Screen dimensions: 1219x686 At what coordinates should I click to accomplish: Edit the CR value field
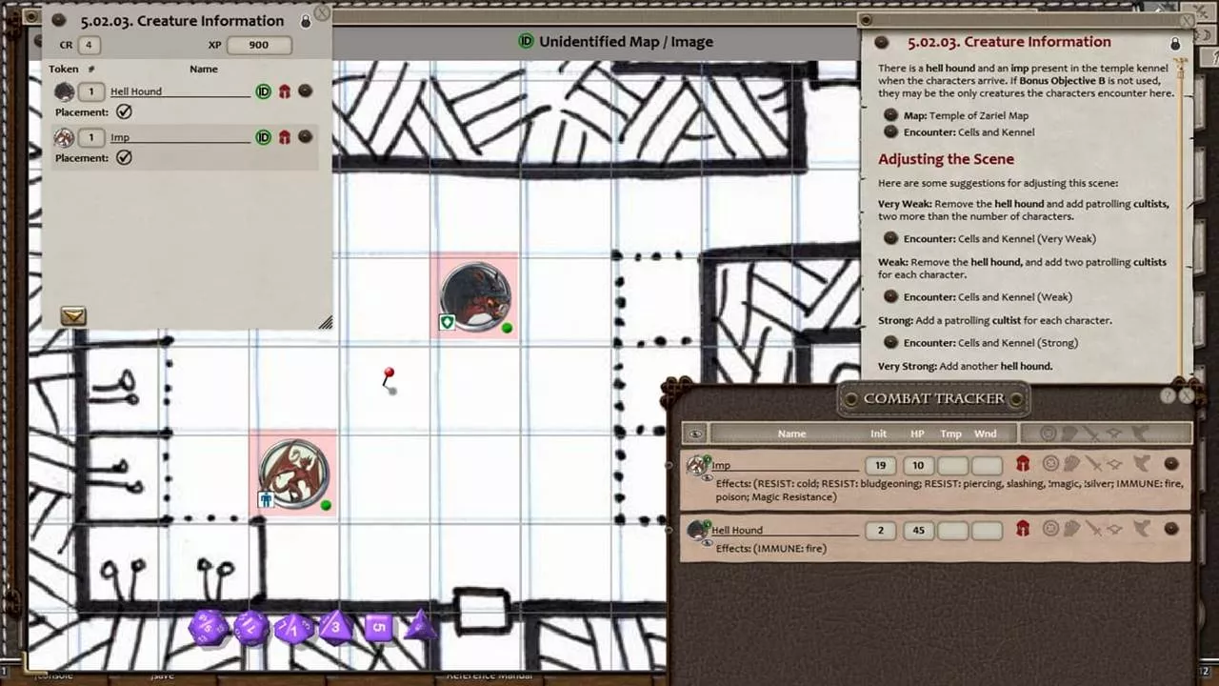[89, 45]
